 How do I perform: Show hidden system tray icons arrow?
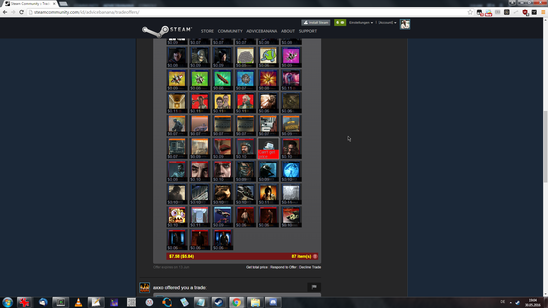pos(511,302)
